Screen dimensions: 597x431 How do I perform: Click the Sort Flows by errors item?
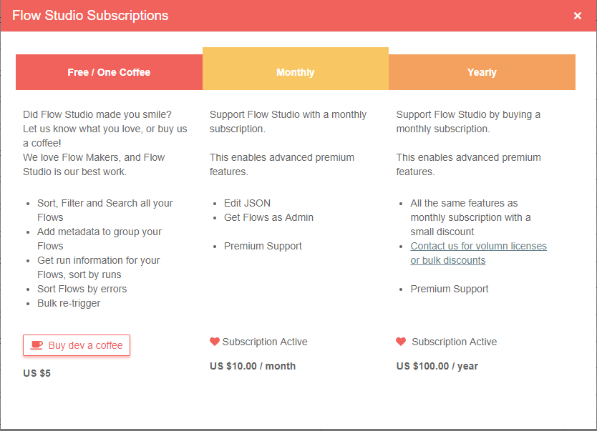point(82,289)
